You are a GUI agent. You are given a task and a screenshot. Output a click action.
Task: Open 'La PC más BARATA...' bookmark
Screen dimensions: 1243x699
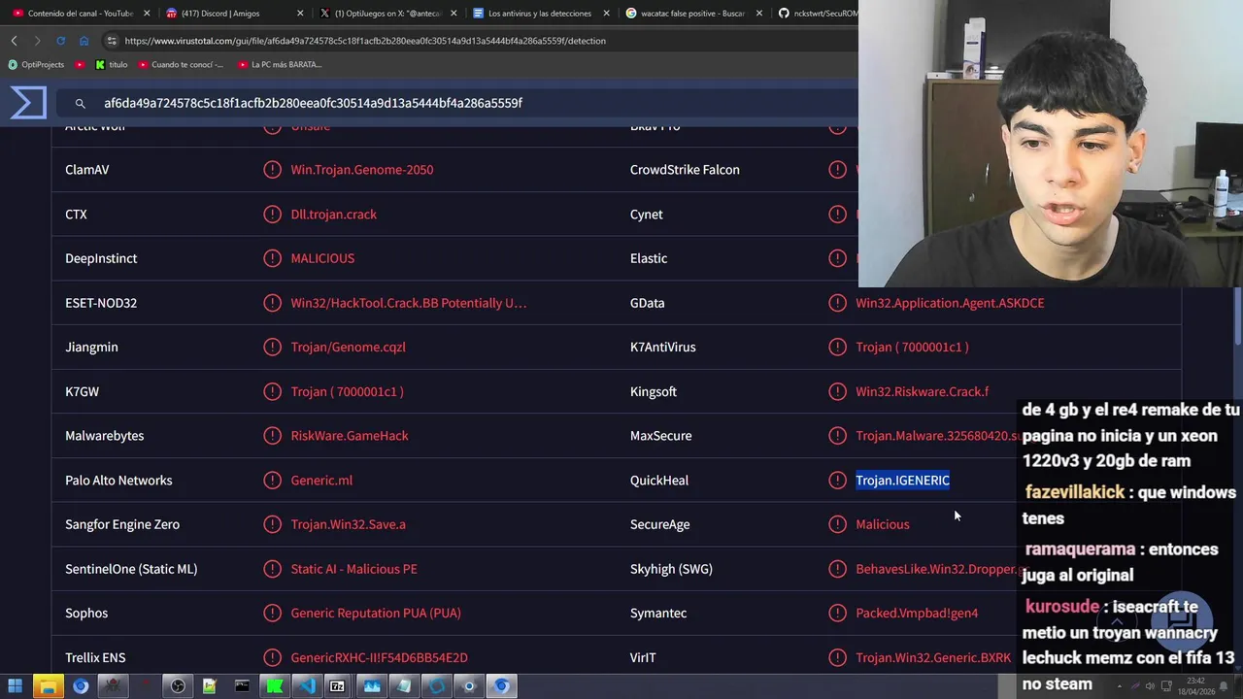pyautogui.click(x=280, y=65)
